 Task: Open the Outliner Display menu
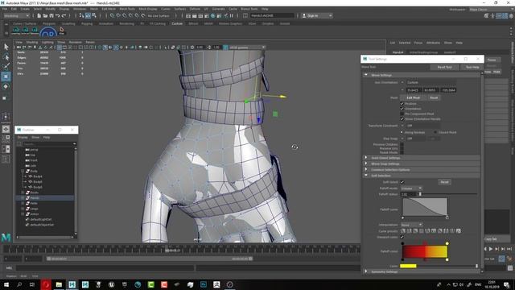tap(23, 137)
